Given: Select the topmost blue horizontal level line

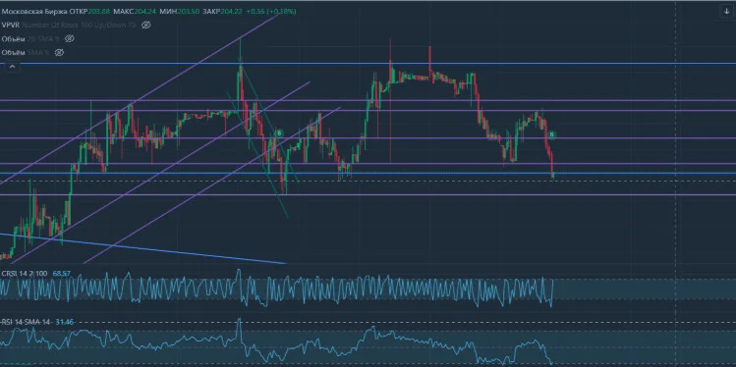Looking at the screenshot, I should coord(368,63).
